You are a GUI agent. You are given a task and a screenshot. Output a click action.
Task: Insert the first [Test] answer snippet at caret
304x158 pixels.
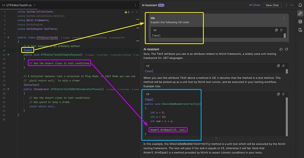284,66
